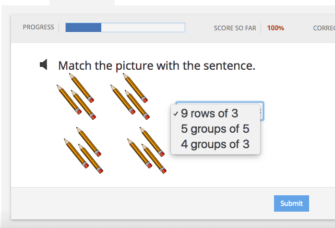Select "5 groups of 5" from list
Image resolution: width=335 pixels, height=228 pixels.
(215, 129)
